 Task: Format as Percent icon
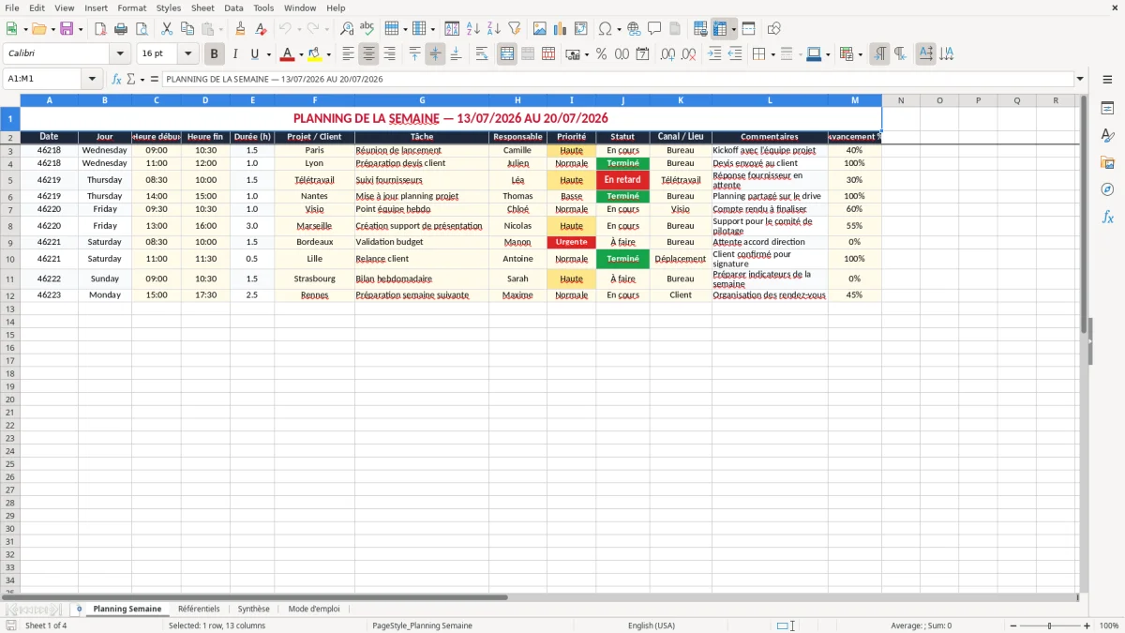[601, 54]
